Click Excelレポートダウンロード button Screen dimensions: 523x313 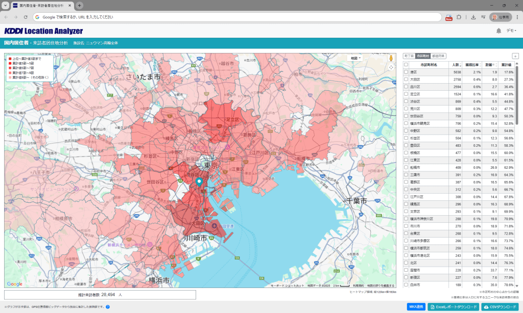(454, 307)
